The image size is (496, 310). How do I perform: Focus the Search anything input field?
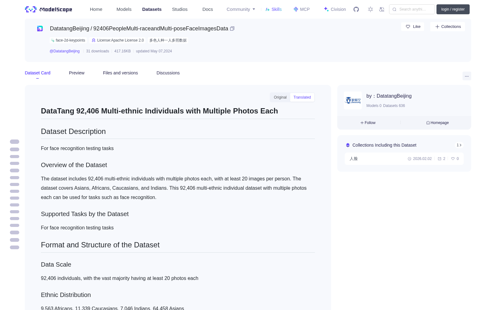point(412,9)
